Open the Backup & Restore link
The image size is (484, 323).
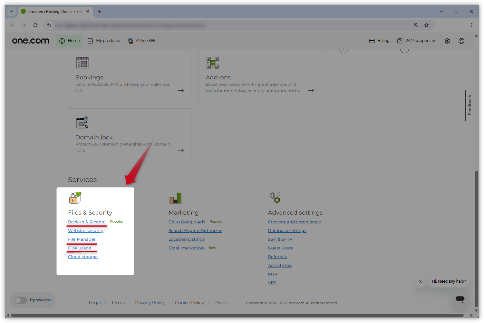(x=87, y=222)
